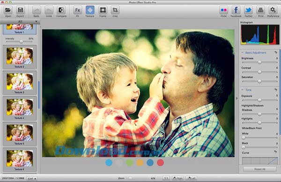The image size is (281, 182).
Task: Click the Reset All button
Action: 259,169
